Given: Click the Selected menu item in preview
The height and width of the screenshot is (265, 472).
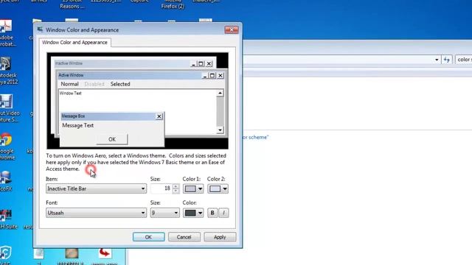Looking at the screenshot, I should [x=120, y=84].
